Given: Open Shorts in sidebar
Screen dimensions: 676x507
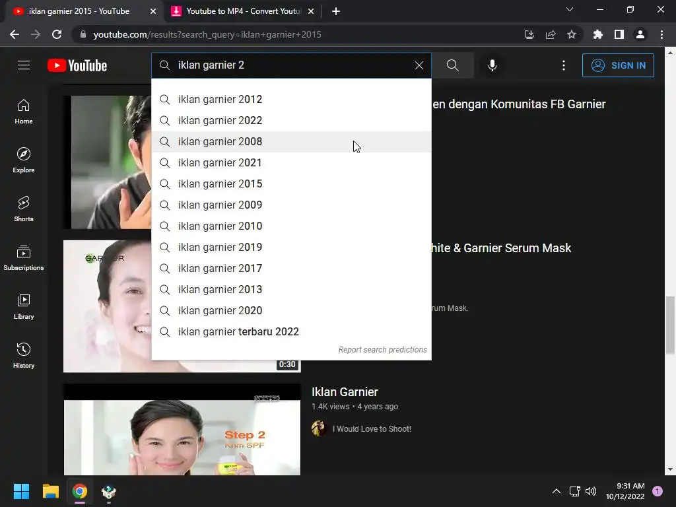Looking at the screenshot, I should 24,209.
